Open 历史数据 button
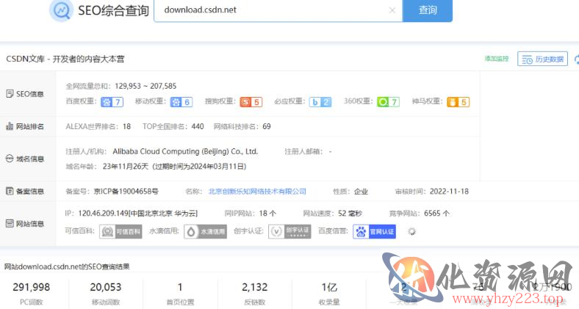This screenshot has width=579, height=309. click(x=542, y=59)
